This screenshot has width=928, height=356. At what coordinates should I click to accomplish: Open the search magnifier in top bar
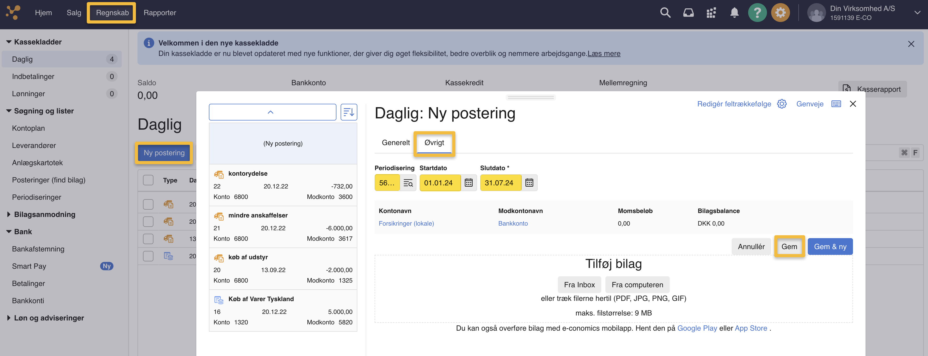[665, 13]
